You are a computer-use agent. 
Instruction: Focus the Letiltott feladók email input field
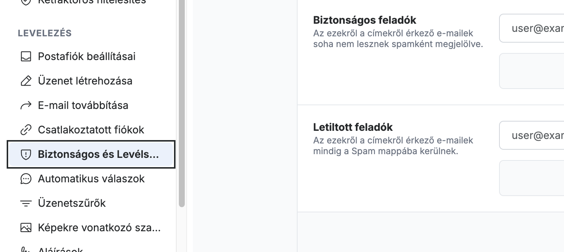(532, 135)
